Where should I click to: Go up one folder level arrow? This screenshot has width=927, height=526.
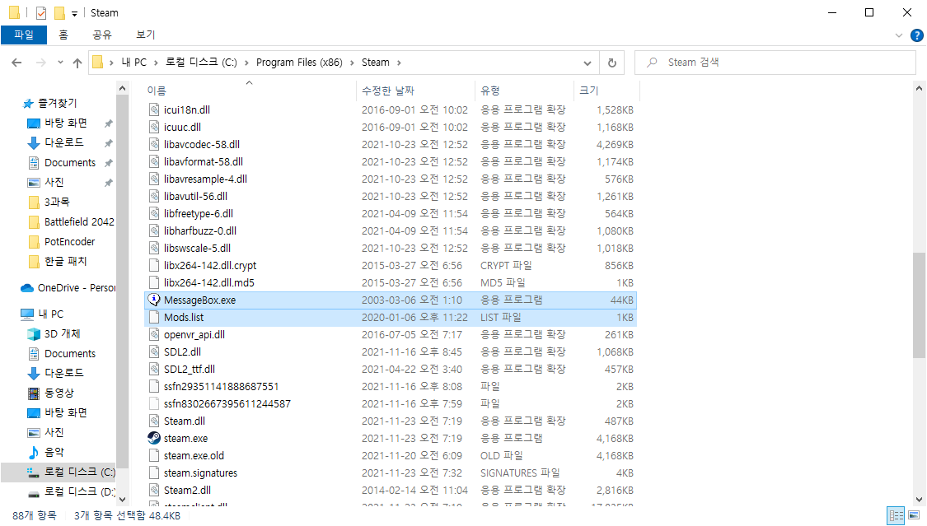pos(77,63)
